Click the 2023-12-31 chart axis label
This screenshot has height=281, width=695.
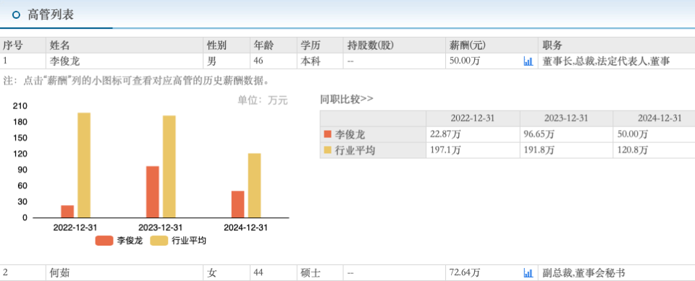tap(161, 228)
